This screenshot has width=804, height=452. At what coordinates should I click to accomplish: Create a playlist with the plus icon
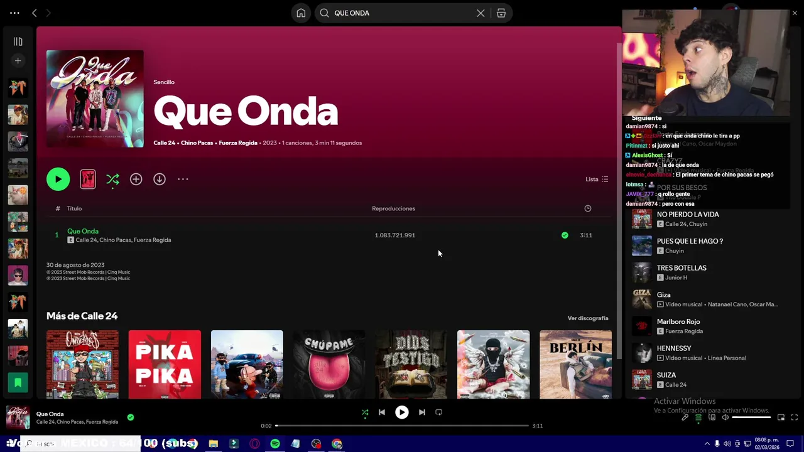[18, 61]
